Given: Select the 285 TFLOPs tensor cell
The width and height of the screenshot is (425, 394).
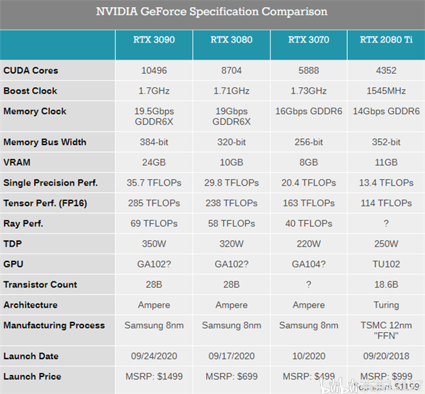Looking at the screenshot, I should [x=154, y=203].
